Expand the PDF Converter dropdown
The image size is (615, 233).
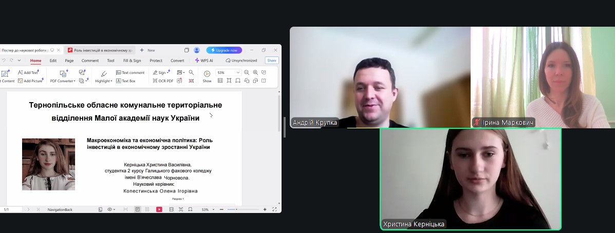[x=74, y=81]
